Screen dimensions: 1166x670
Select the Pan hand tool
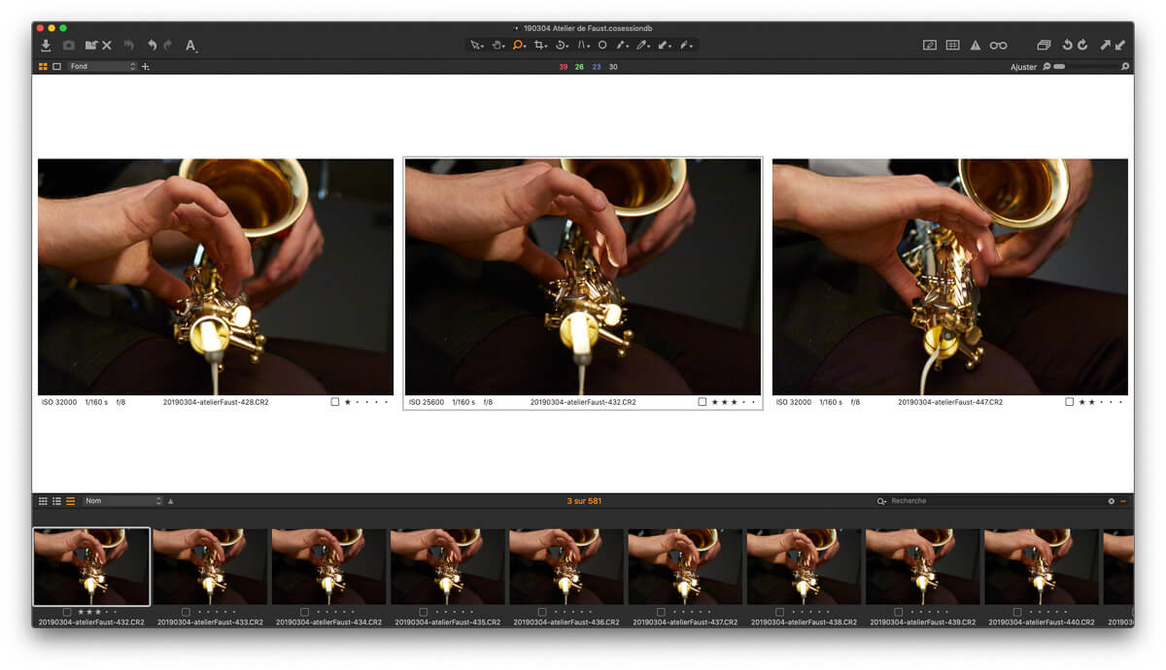click(497, 45)
